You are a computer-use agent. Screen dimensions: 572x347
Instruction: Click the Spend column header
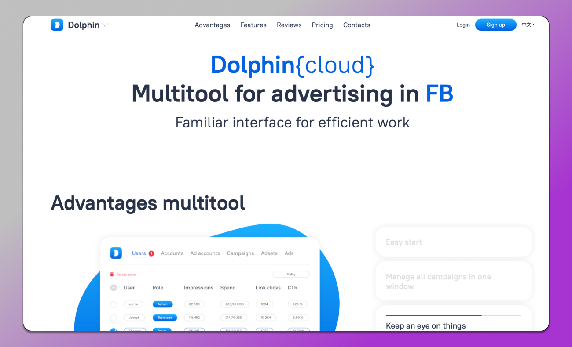tap(228, 288)
